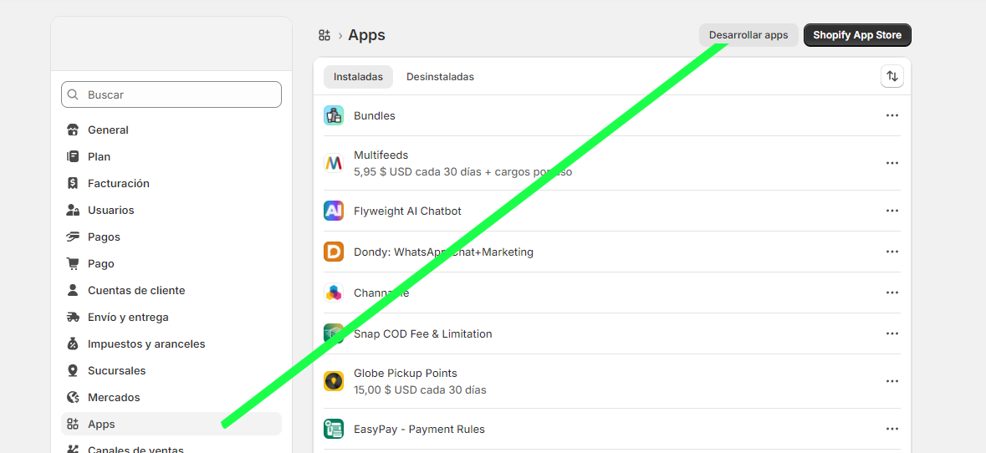Viewport: 986px width, 453px height.
Task: Click the Buscar search field
Action: tap(171, 94)
